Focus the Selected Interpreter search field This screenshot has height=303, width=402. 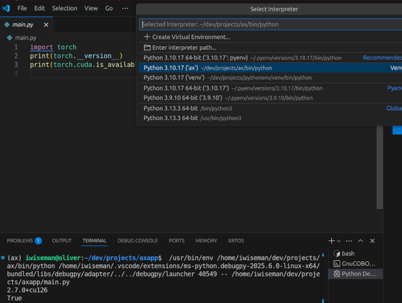[270, 24]
